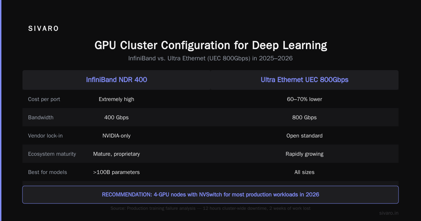Click the NVIDIA-only cell
The height and width of the screenshot is (221, 421).
pos(116,136)
